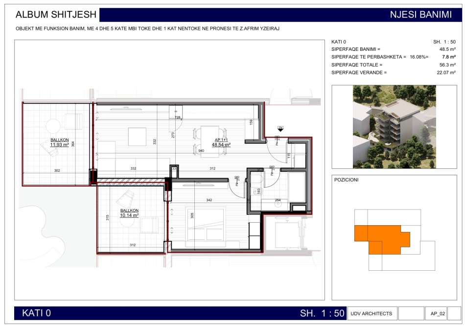Screen dimensions: 465x328
Task: Click the round table on upper balcony
Action: 53,126
